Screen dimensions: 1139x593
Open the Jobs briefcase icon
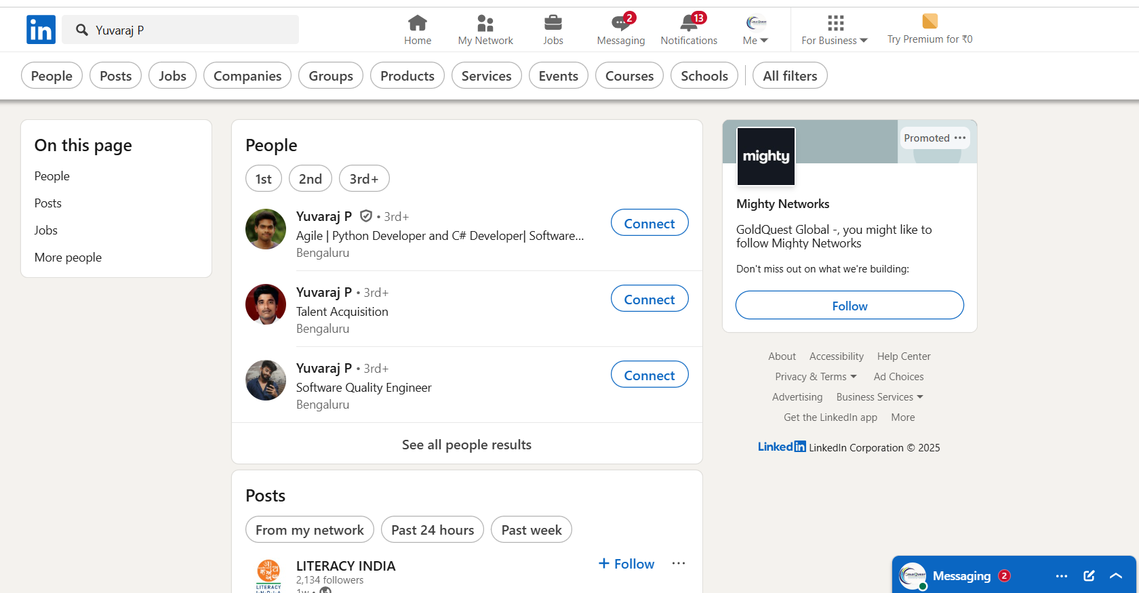[553, 23]
